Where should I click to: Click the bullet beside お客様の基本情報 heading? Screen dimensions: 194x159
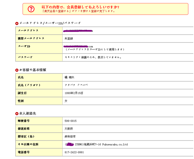[x=17, y=70]
